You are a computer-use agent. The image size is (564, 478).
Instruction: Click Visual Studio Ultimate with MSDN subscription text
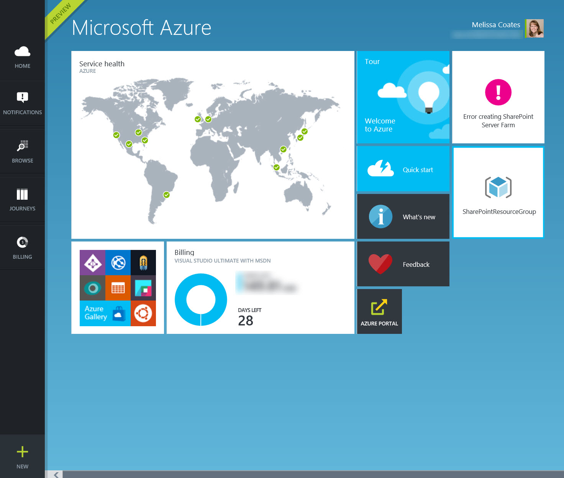[x=223, y=261]
